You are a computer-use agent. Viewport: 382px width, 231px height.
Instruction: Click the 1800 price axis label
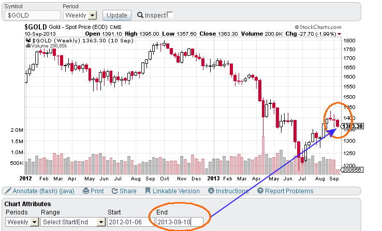[349, 41]
